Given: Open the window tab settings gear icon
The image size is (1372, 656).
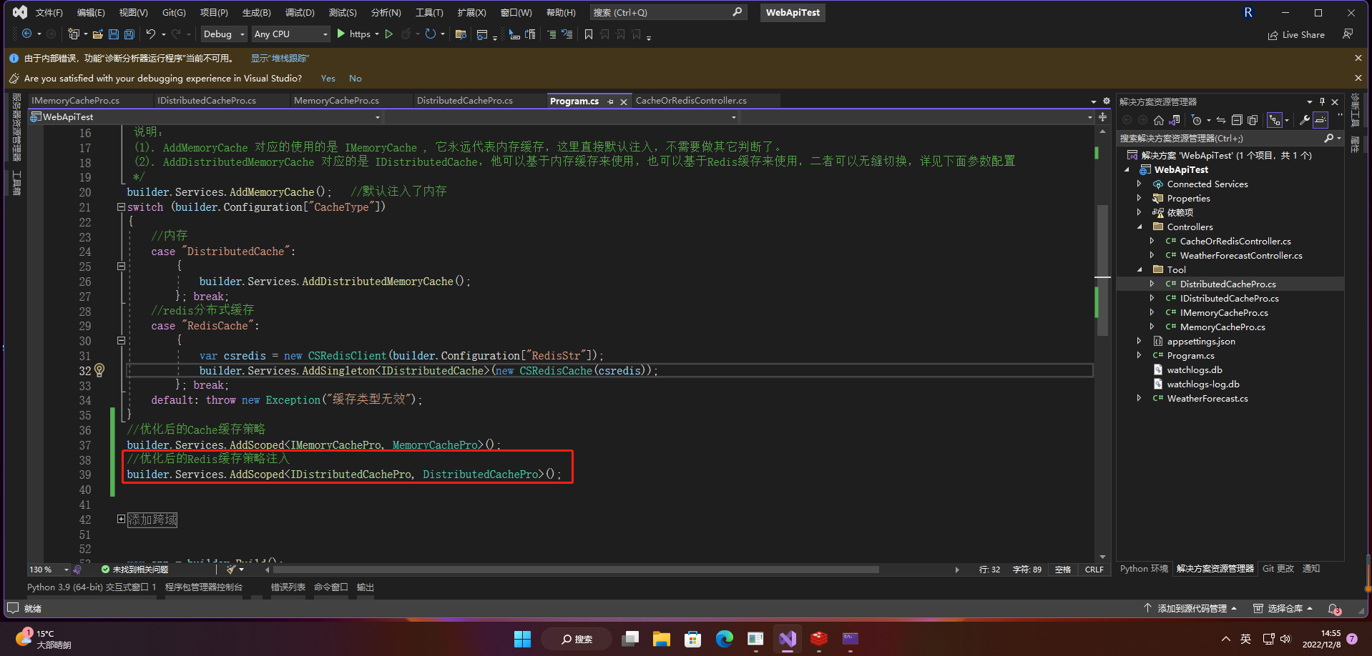Looking at the screenshot, I should coord(1107,101).
